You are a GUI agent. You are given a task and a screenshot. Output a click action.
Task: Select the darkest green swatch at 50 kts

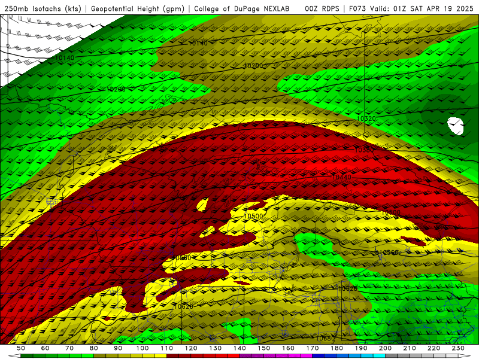click(27, 356)
